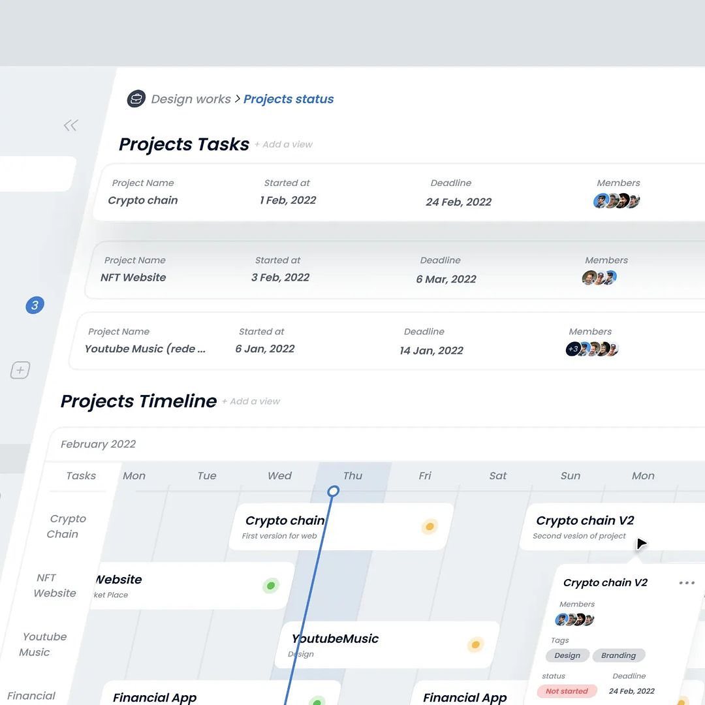
Task: Click the Tasks column header
Action: [x=81, y=476]
